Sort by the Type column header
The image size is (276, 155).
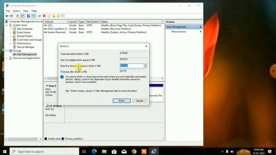coord(82,22)
